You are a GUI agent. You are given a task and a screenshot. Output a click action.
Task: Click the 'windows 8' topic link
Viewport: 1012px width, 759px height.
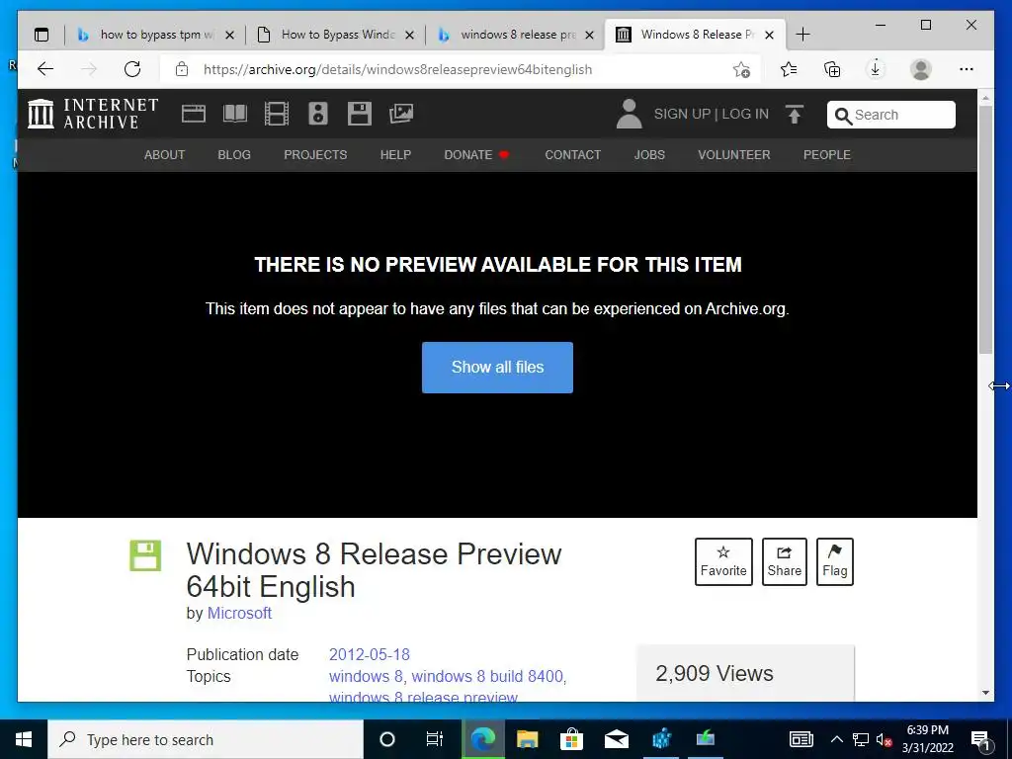pos(366,676)
